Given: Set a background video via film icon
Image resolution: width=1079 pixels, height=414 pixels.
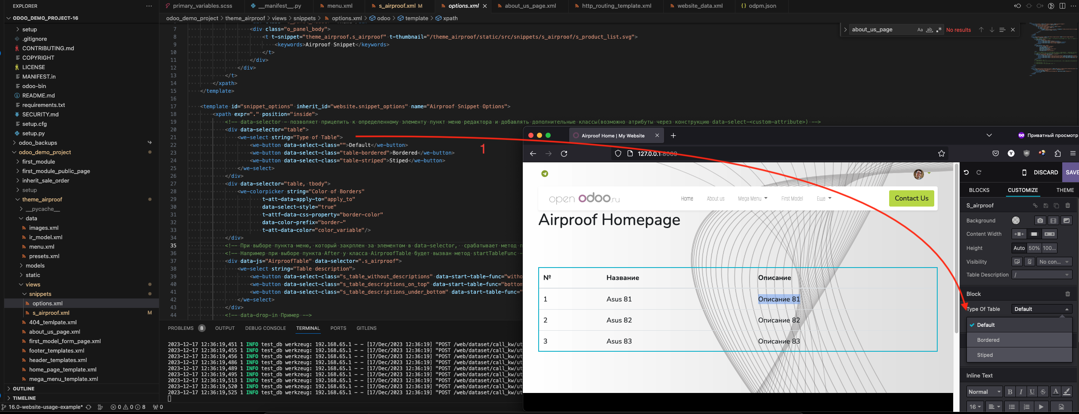Looking at the screenshot, I should pyautogui.click(x=1053, y=220).
